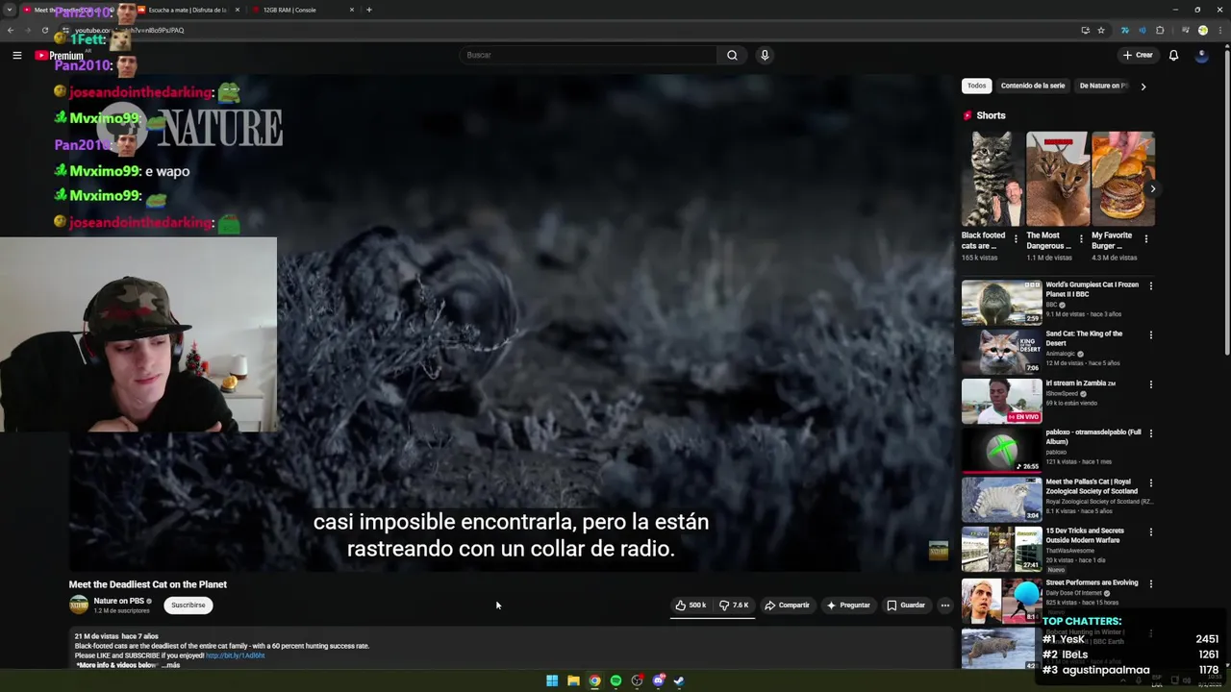This screenshot has width=1231, height=692.
Task: Open the Preguntar ask feature
Action: pos(848,605)
